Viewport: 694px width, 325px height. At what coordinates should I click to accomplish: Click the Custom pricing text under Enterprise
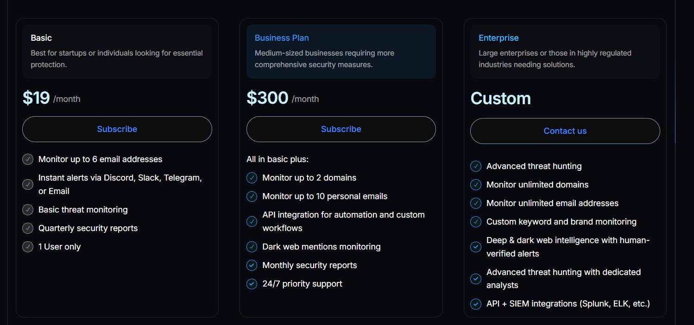coord(500,98)
